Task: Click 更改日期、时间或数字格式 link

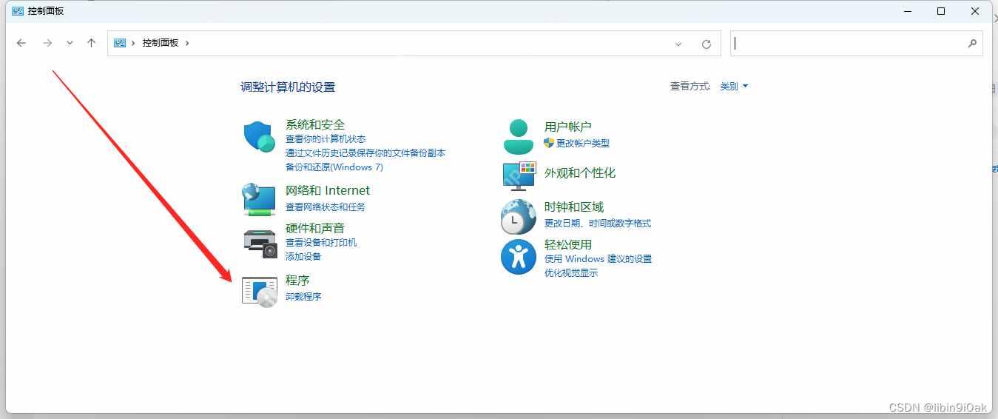Action: 598,224
